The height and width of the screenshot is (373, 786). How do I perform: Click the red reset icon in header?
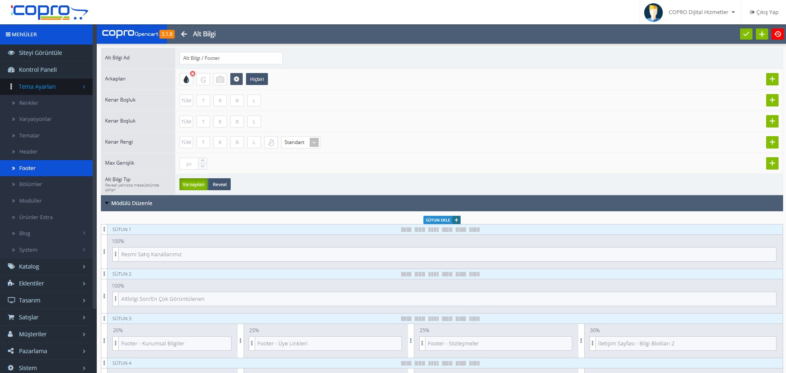pyautogui.click(x=778, y=34)
